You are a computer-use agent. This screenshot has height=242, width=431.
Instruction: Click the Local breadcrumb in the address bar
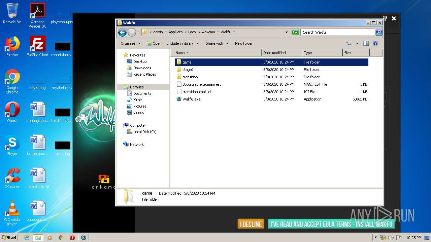click(x=192, y=32)
